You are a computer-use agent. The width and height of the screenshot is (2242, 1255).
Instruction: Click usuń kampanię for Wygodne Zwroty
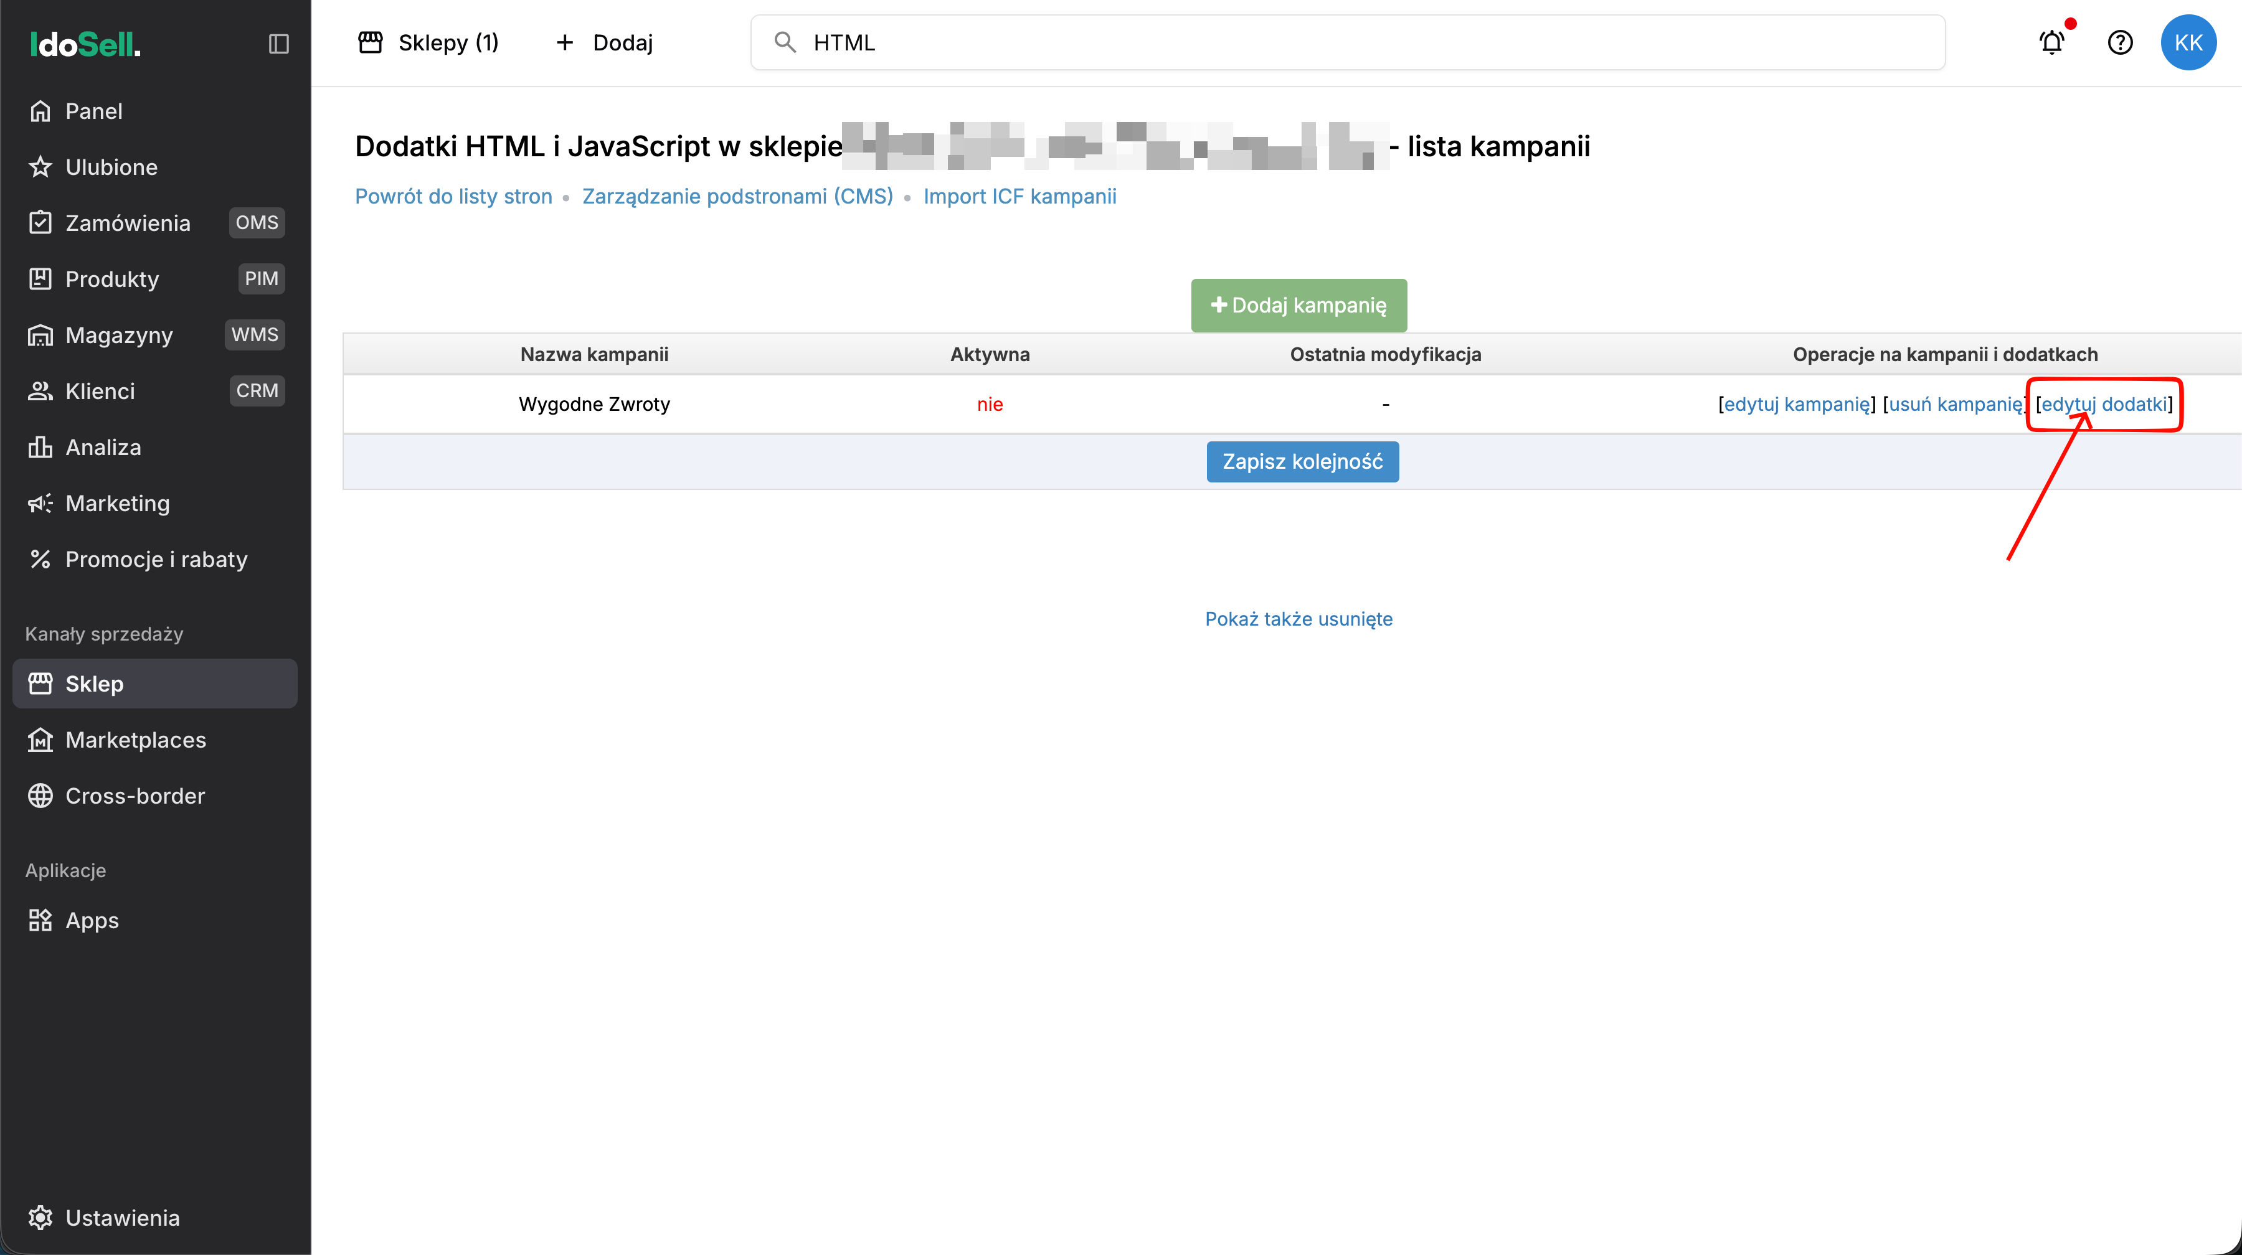(x=1956, y=405)
